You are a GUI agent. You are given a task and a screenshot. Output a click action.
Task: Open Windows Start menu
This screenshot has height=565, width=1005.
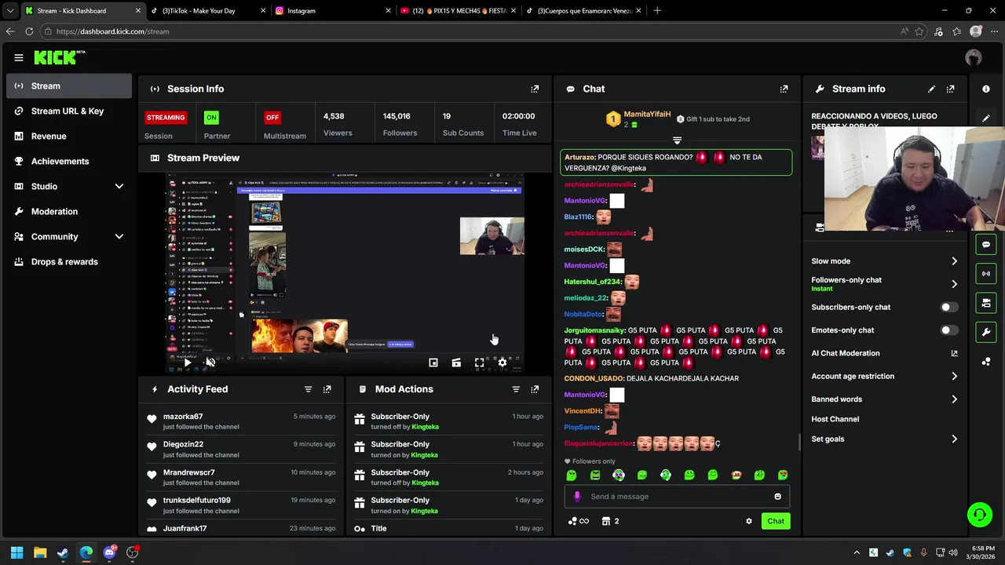16,552
